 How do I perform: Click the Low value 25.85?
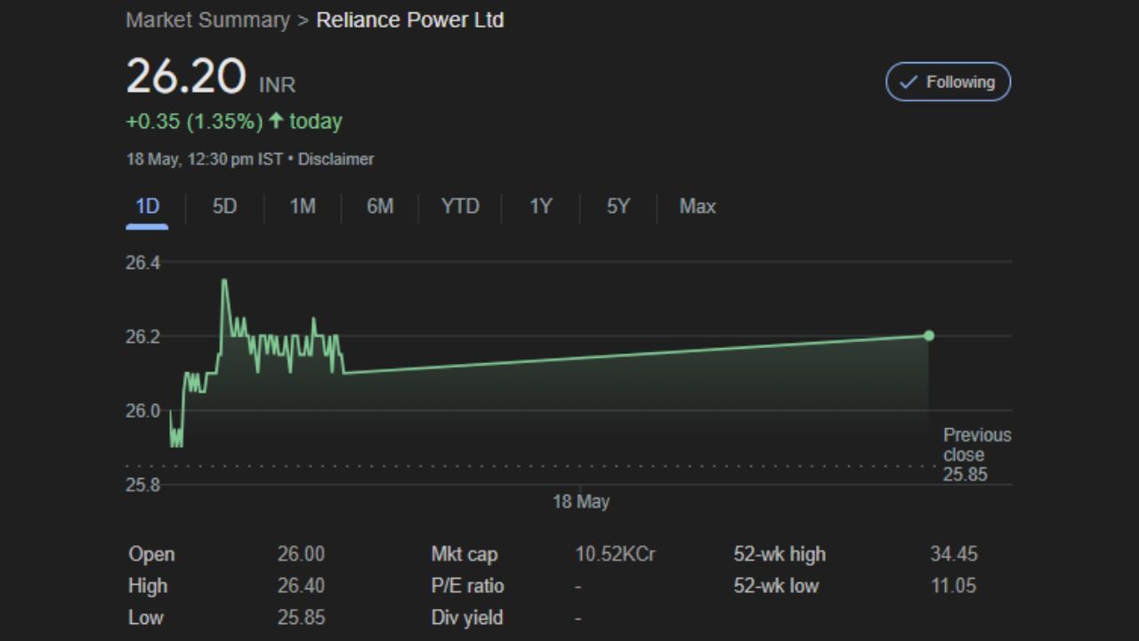point(301,617)
